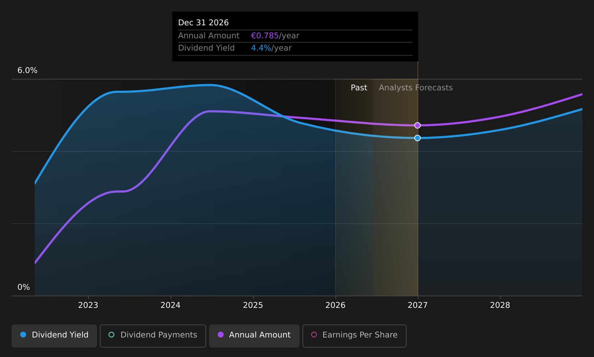594x357 pixels.
Task: Enable the Earnings Per Share series
Action: click(355, 336)
